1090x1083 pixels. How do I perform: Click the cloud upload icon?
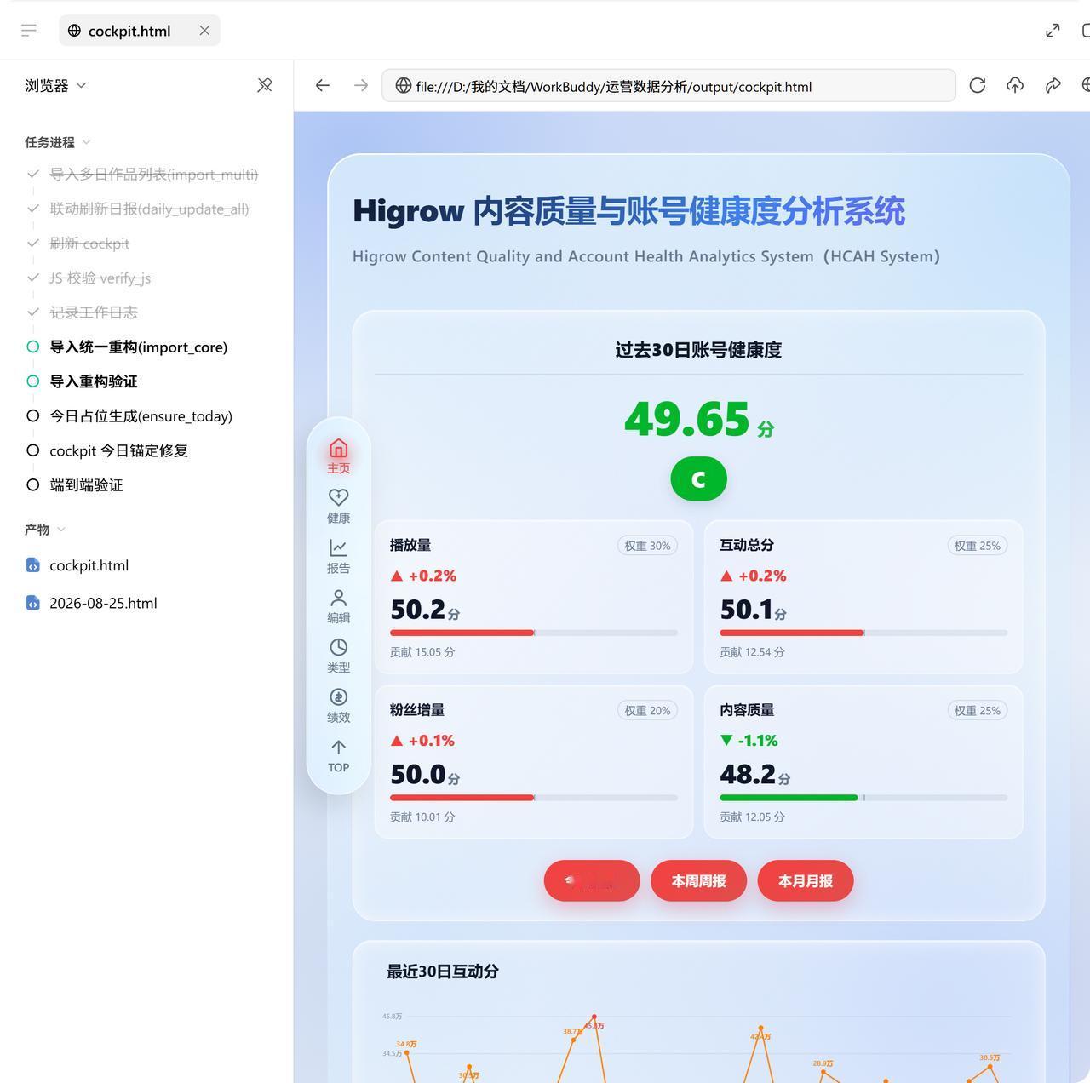click(x=1015, y=85)
